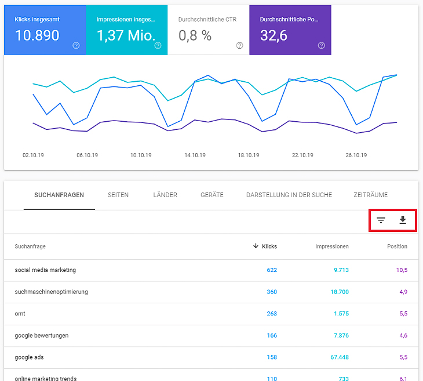Click the social media marketing query row

tap(45, 270)
